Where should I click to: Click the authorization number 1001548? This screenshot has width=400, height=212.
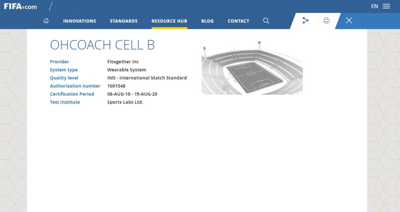point(116,86)
